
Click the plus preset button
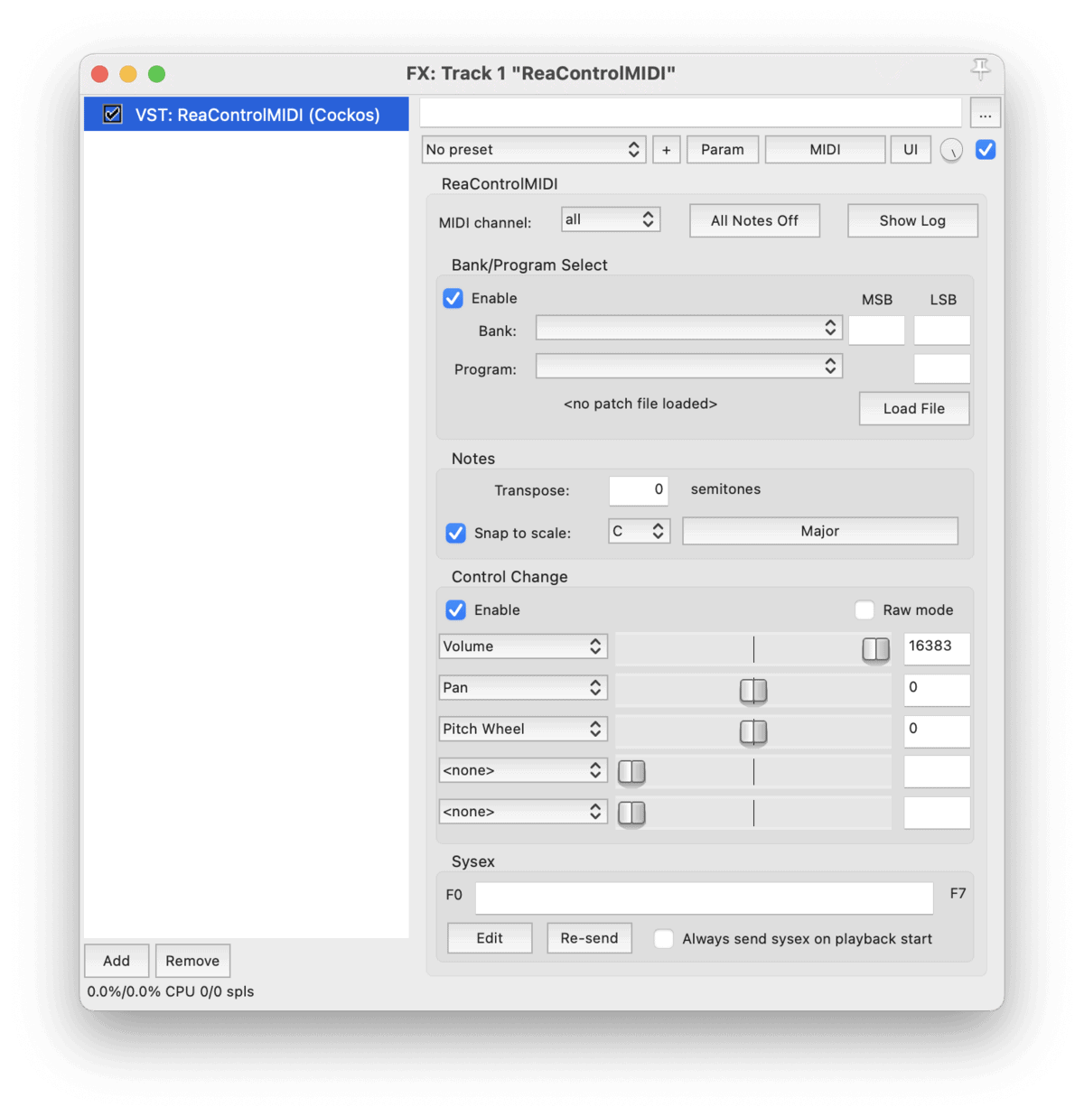[x=667, y=150]
